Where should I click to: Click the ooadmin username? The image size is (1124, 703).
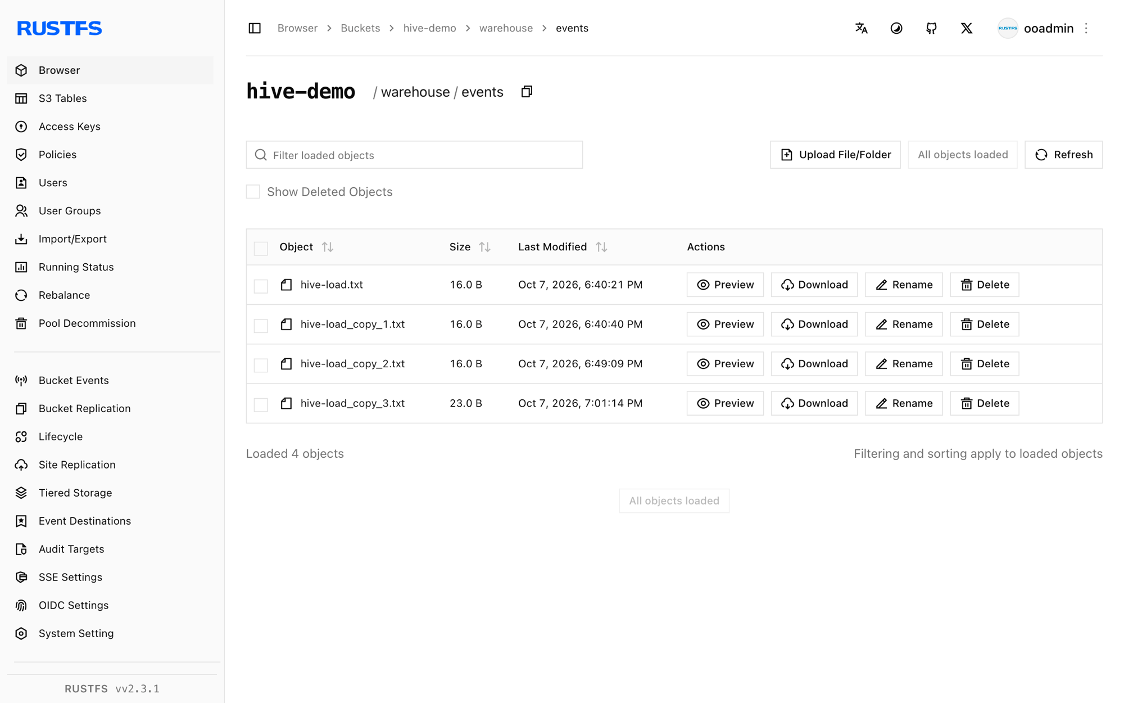(x=1049, y=28)
